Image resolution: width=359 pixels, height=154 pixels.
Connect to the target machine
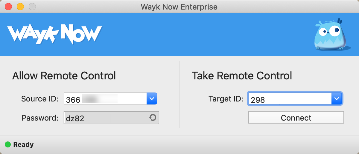(x=296, y=118)
